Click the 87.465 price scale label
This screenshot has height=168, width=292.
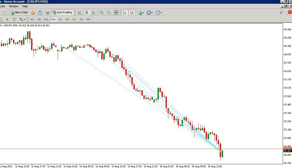coord(287,105)
